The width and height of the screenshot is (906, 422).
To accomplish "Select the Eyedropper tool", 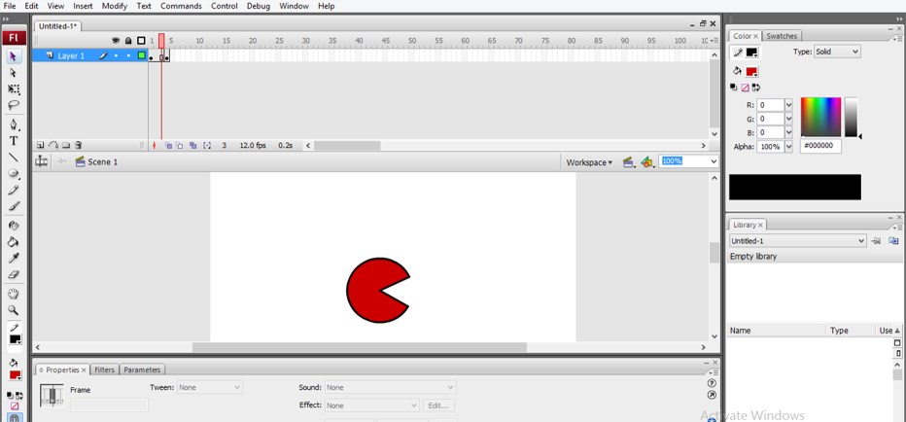I will (x=14, y=258).
